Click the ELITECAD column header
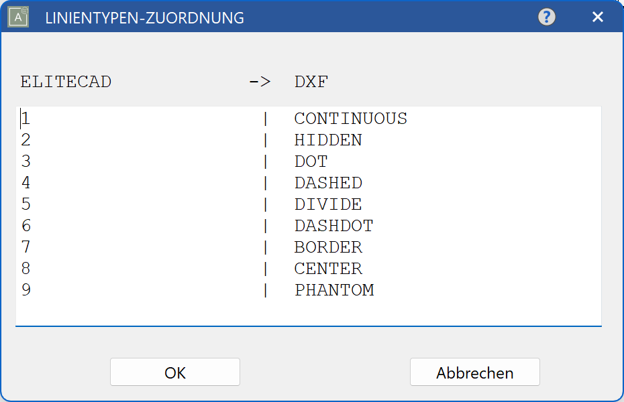This screenshot has width=624, height=402. 65,81
